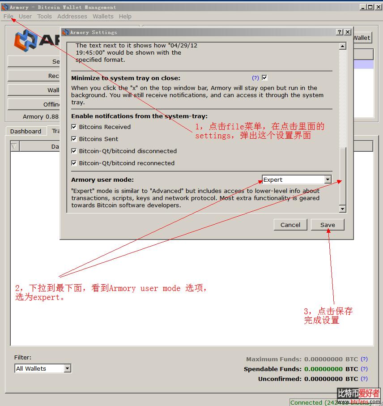
Task: Toggle Bitcoin-Qt/bitcoind disconnected notification
Action: click(74, 151)
